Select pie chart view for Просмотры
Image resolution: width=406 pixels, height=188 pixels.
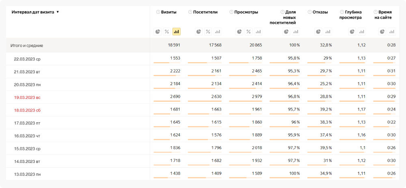[239, 32]
